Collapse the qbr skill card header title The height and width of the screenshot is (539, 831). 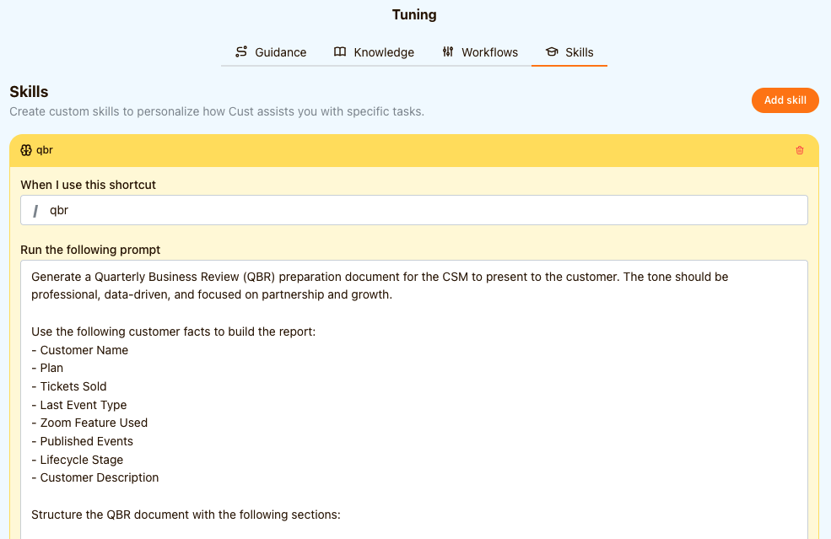pyautogui.click(x=45, y=150)
